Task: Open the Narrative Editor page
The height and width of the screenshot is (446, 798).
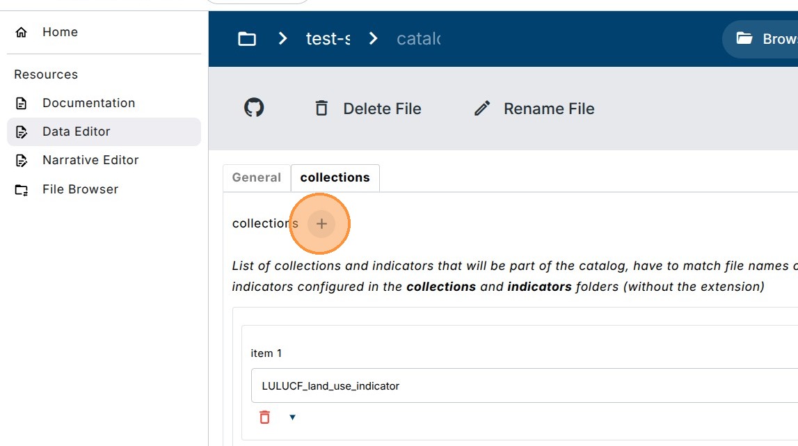Action: [90, 160]
